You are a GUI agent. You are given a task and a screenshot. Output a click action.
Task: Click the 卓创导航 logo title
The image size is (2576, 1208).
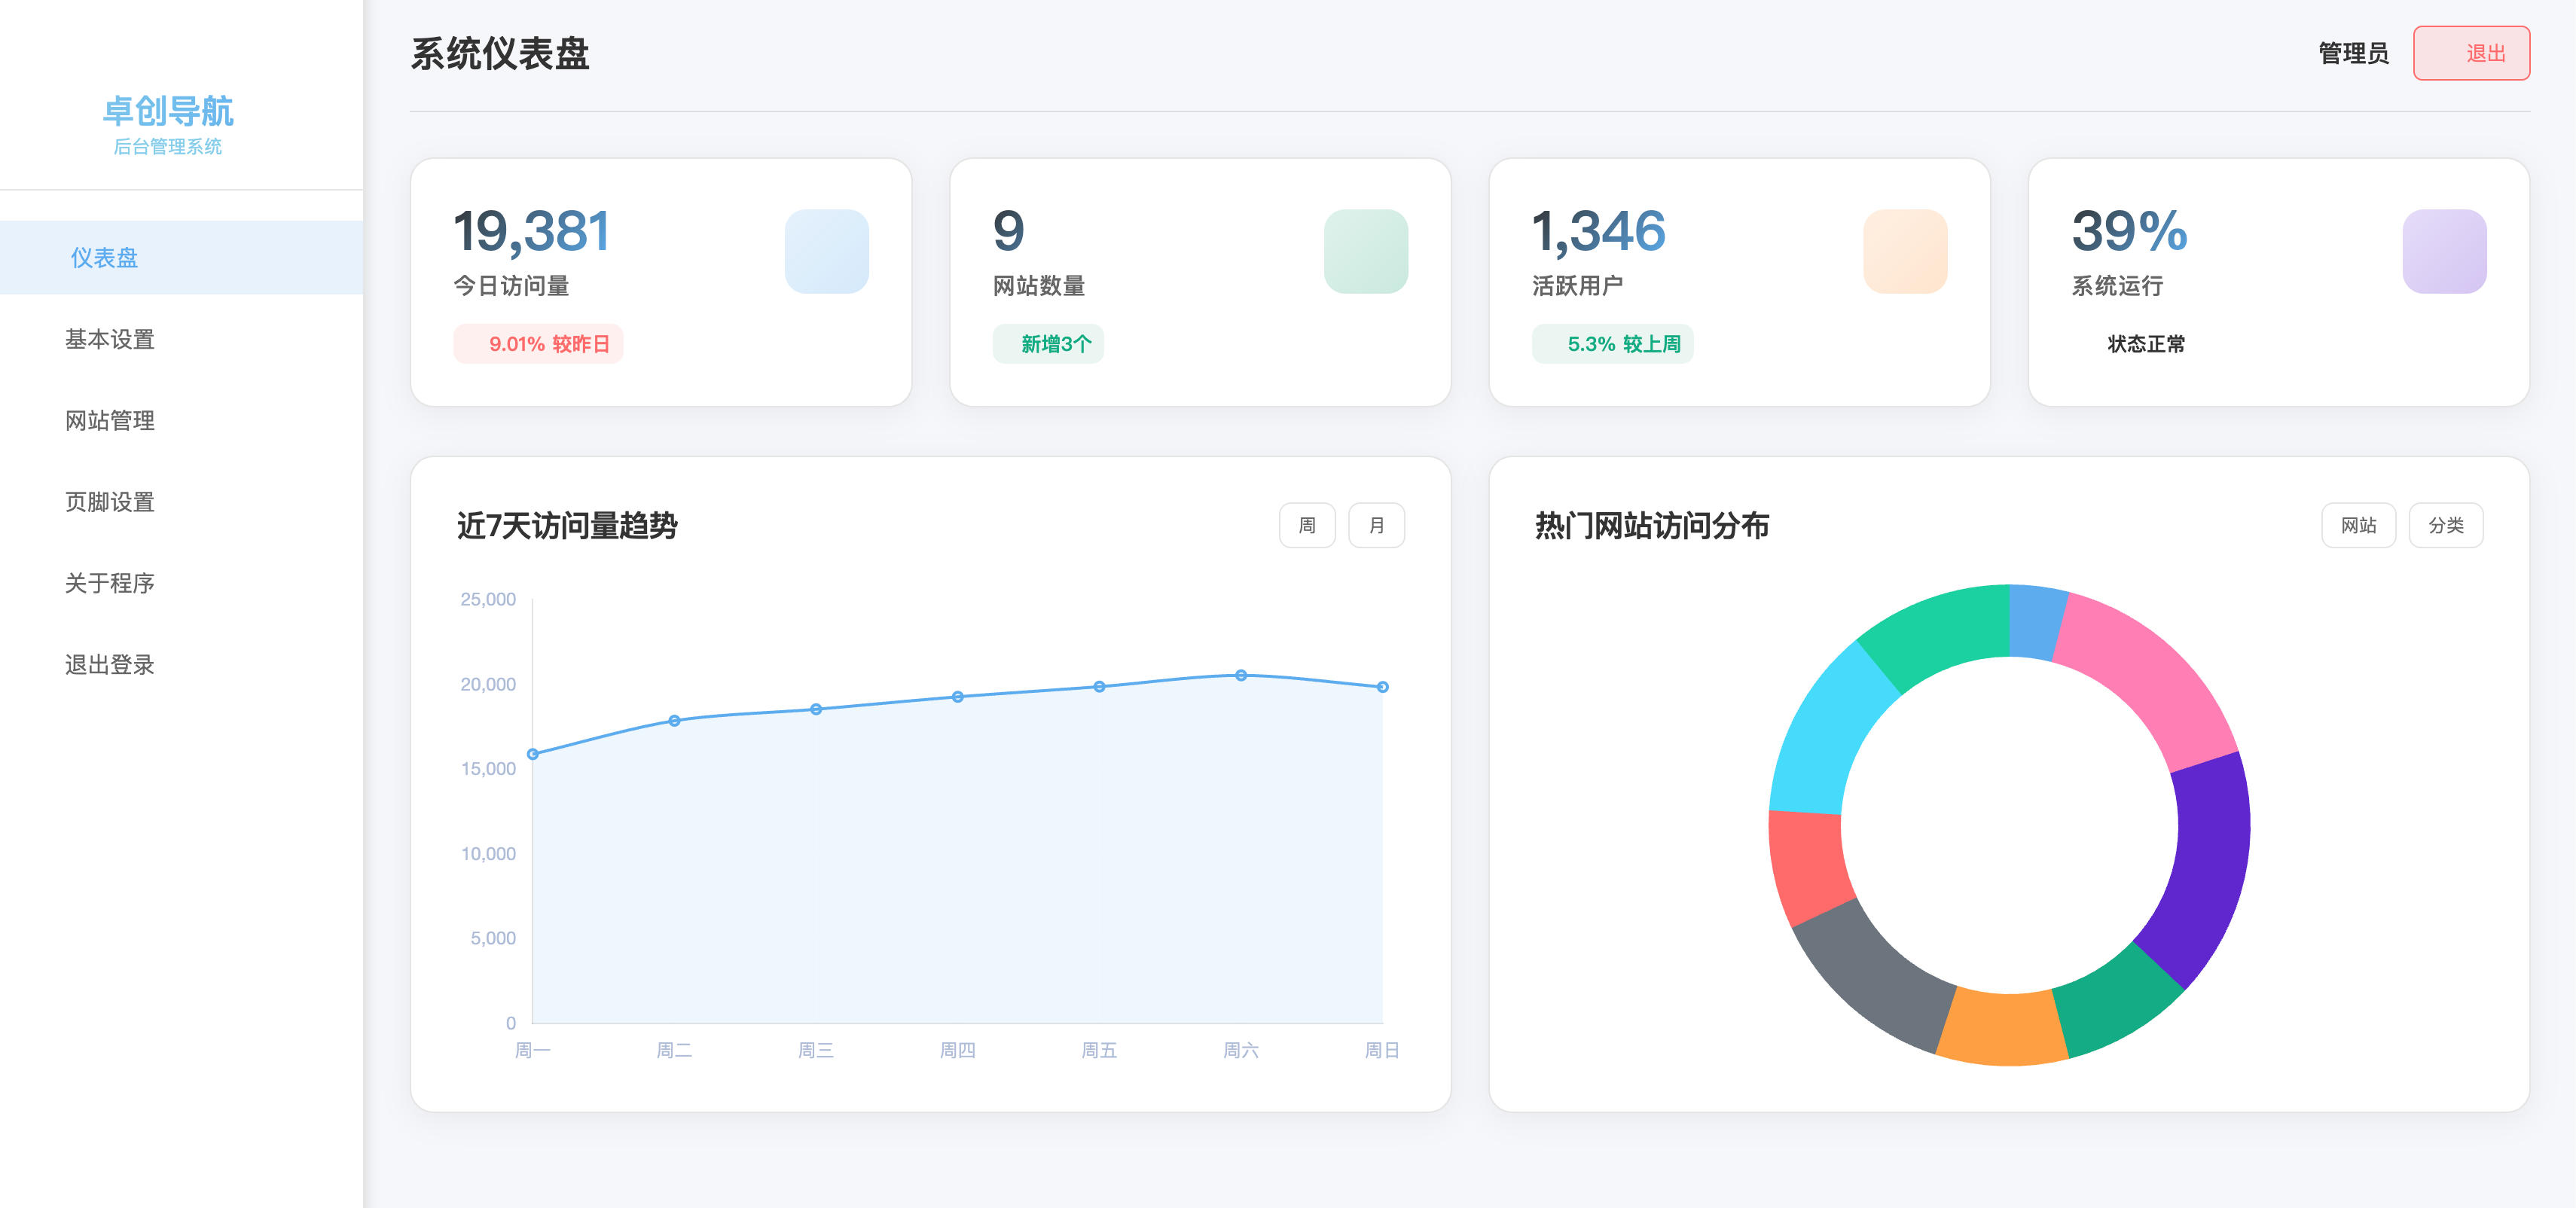(x=168, y=111)
